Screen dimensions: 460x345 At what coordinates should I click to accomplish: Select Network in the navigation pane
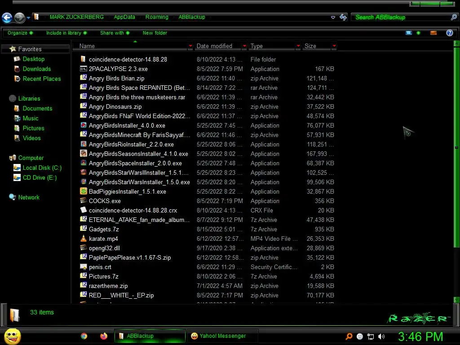(29, 198)
